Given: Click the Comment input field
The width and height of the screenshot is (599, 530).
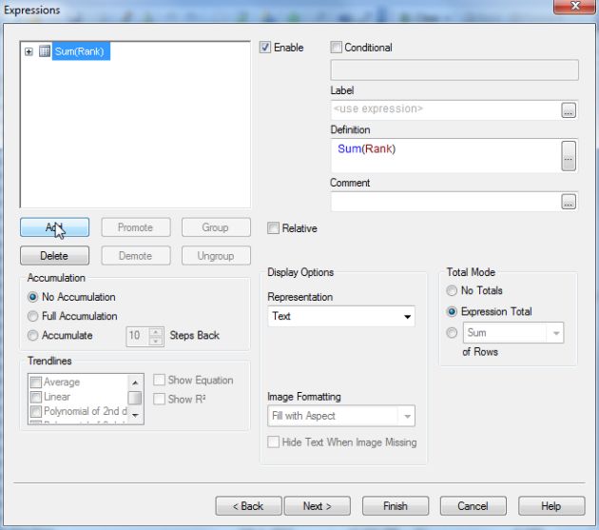Looking at the screenshot, I should point(445,202).
